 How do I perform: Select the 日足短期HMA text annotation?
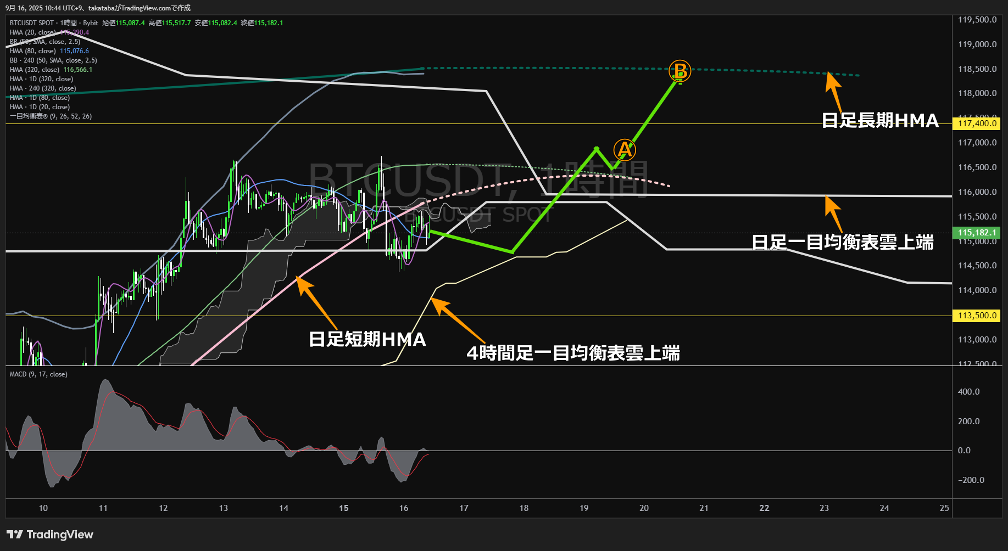(x=367, y=339)
